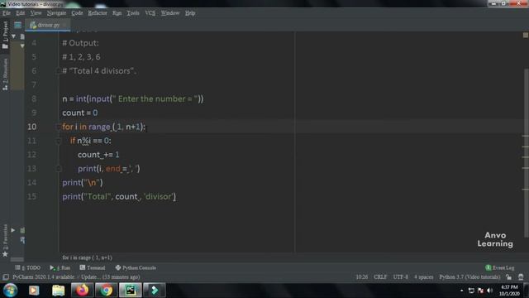Open the TODO tool window
The width and height of the screenshot is (529, 298).
tap(27, 267)
